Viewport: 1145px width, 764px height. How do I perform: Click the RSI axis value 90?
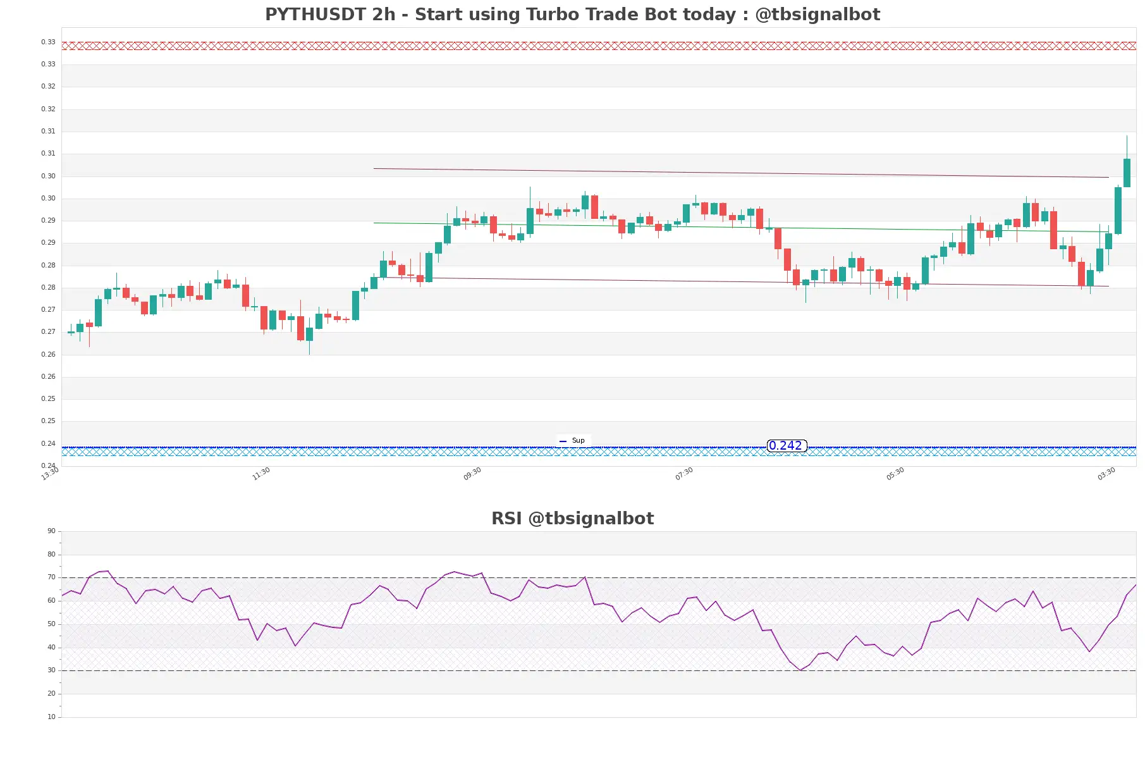coord(51,531)
